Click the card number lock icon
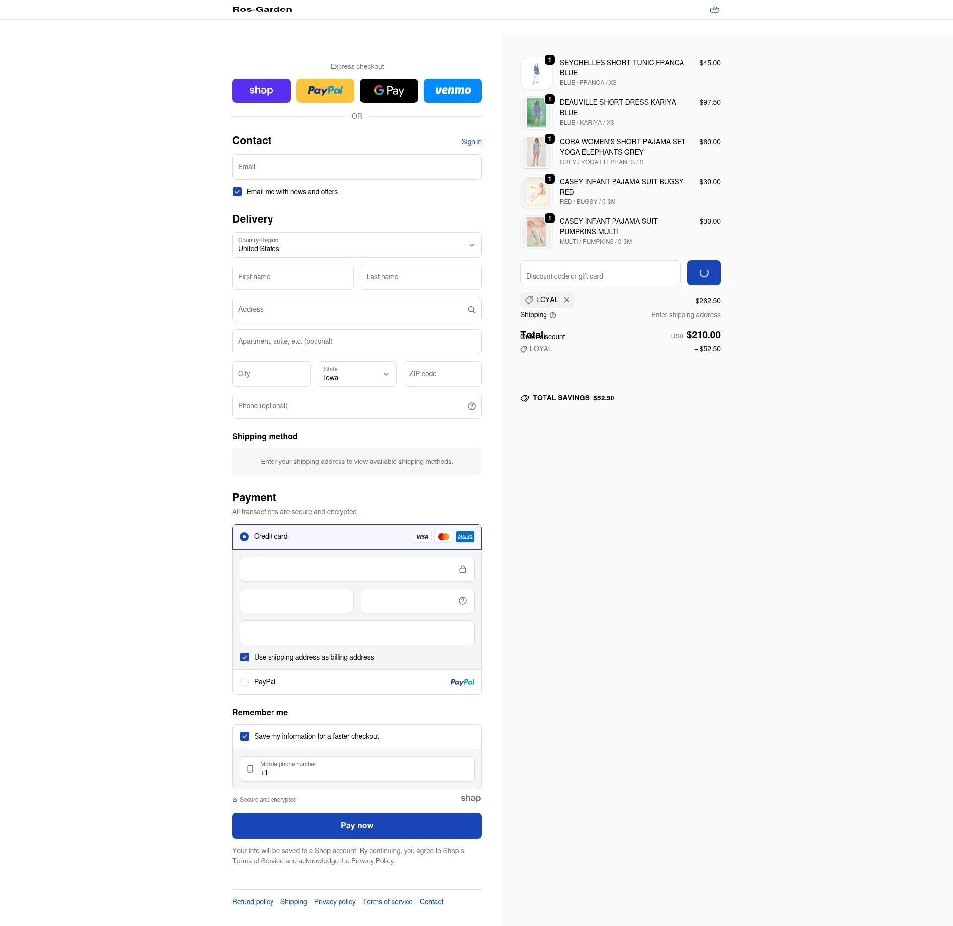953x926 pixels. pos(462,569)
